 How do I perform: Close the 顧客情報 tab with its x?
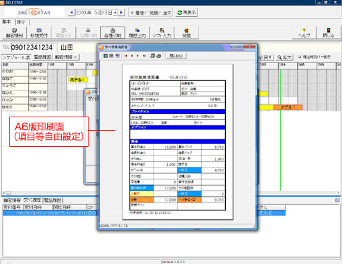point(76,58)
